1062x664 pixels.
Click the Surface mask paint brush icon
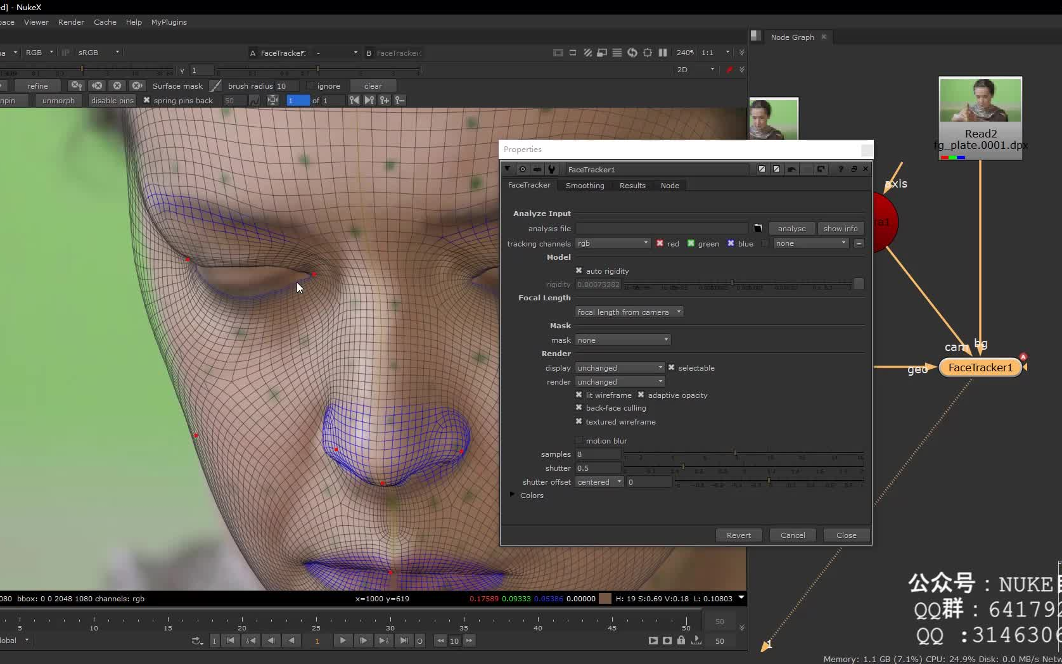pos(216,86)
